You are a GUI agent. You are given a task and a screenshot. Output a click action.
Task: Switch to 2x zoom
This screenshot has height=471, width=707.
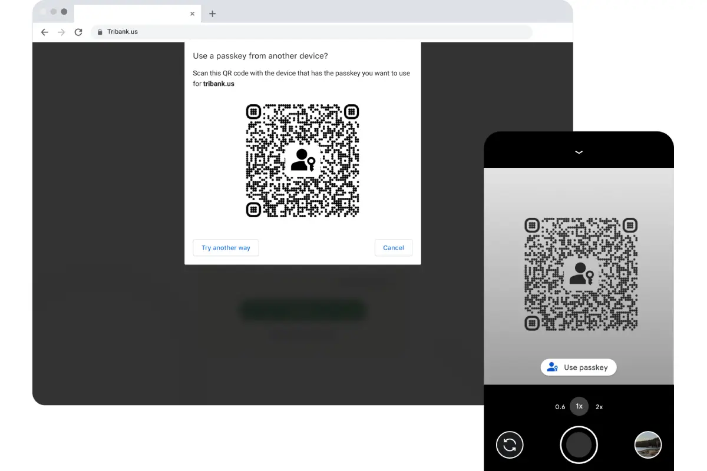point(599,406)
